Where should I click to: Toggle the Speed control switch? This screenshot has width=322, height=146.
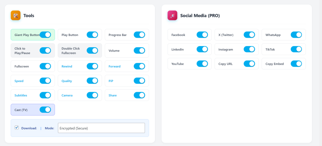(x=45, y=81)
